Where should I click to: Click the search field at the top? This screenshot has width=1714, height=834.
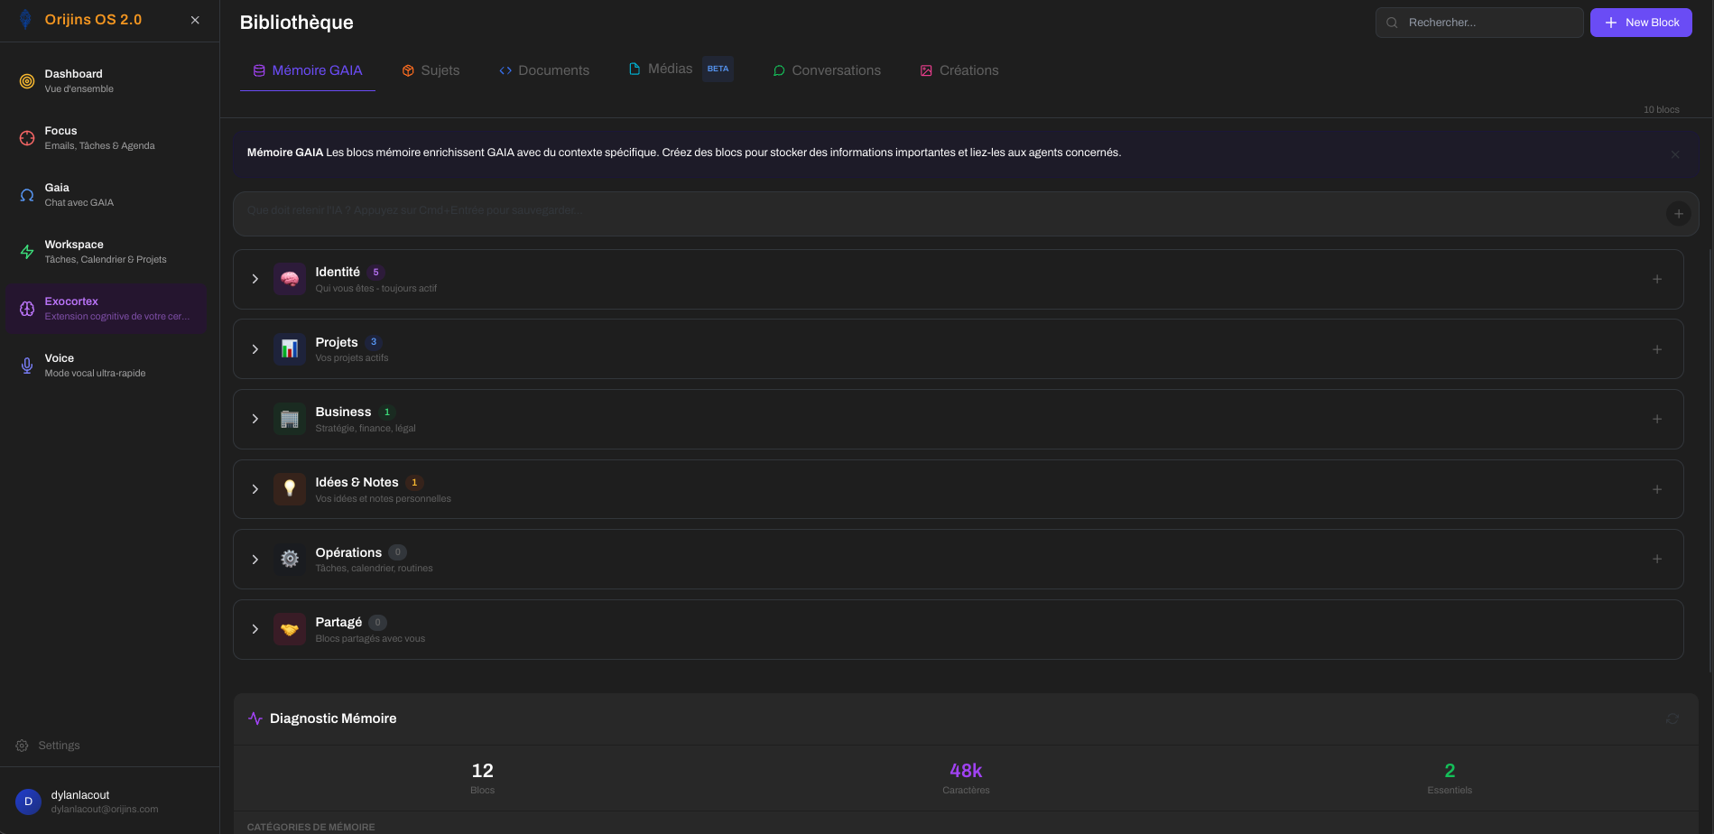coord(1478,22)
